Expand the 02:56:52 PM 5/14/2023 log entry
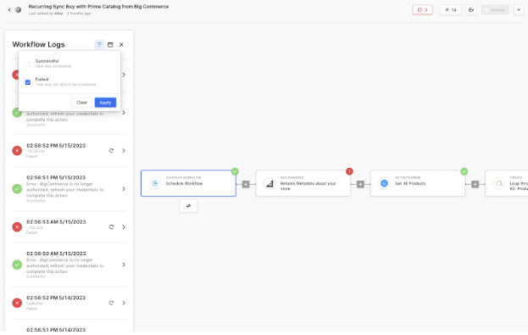The height and width of the screenshot is (335, 528). tap(124, 303)
